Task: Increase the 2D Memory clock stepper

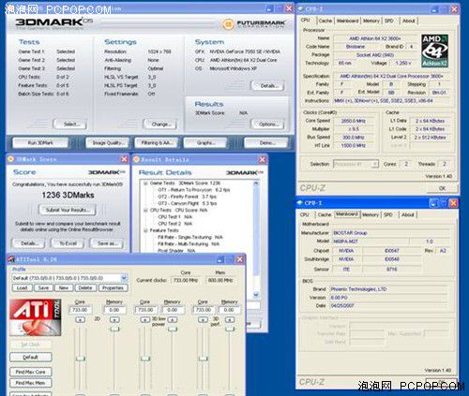Action: (114, 319)
